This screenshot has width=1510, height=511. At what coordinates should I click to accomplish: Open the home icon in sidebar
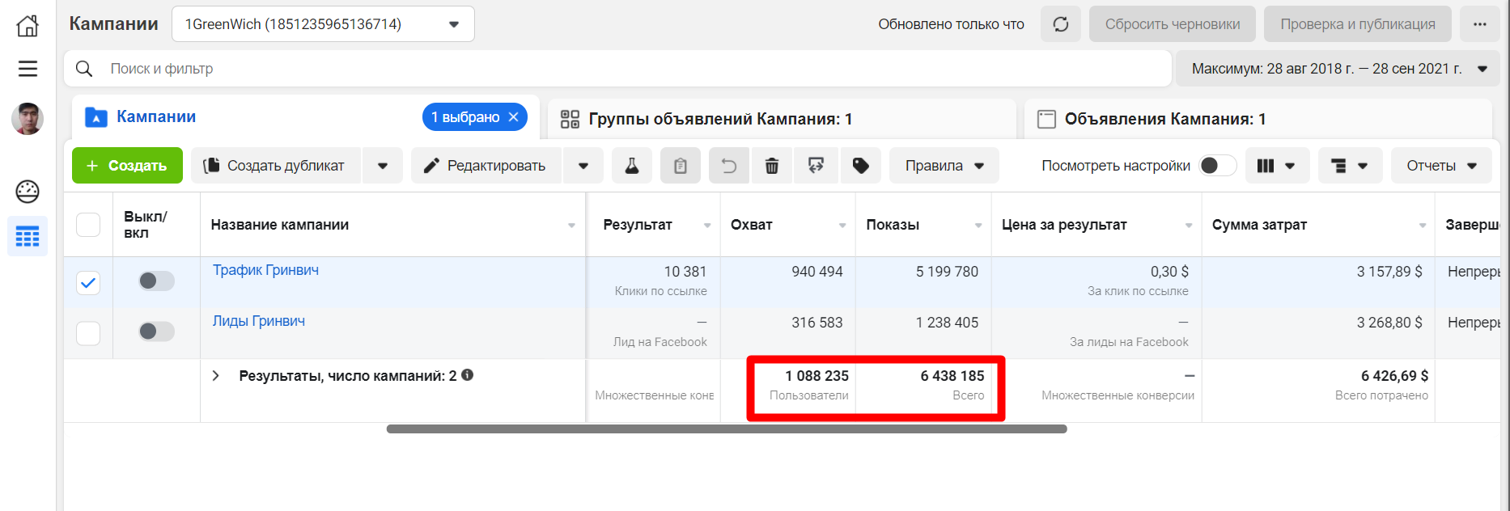[28, 26]
